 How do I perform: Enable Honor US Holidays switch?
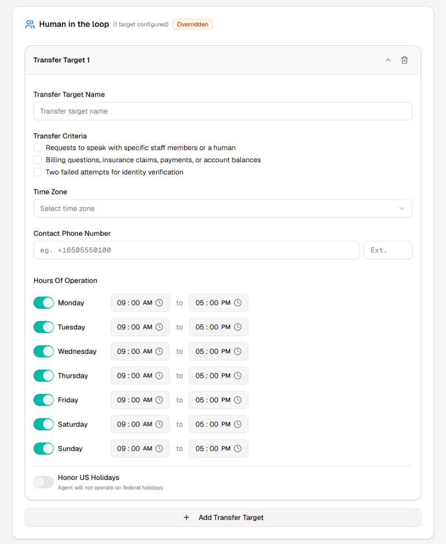[x=43, y=482]
